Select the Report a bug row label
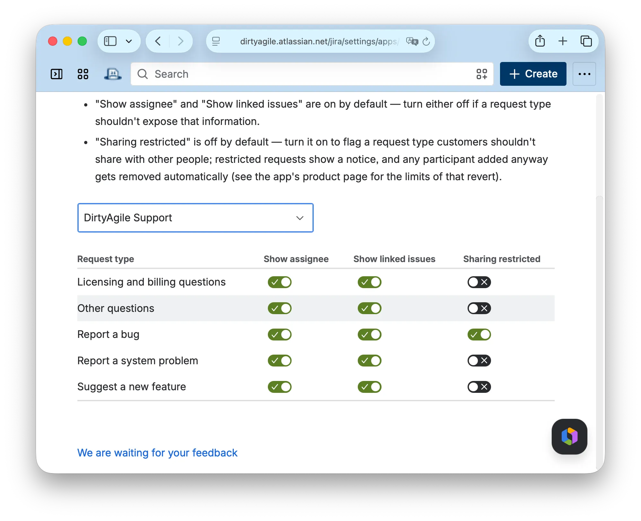This screenshot has height=521, width=641. pyautogui.click(x=108, y=334)
